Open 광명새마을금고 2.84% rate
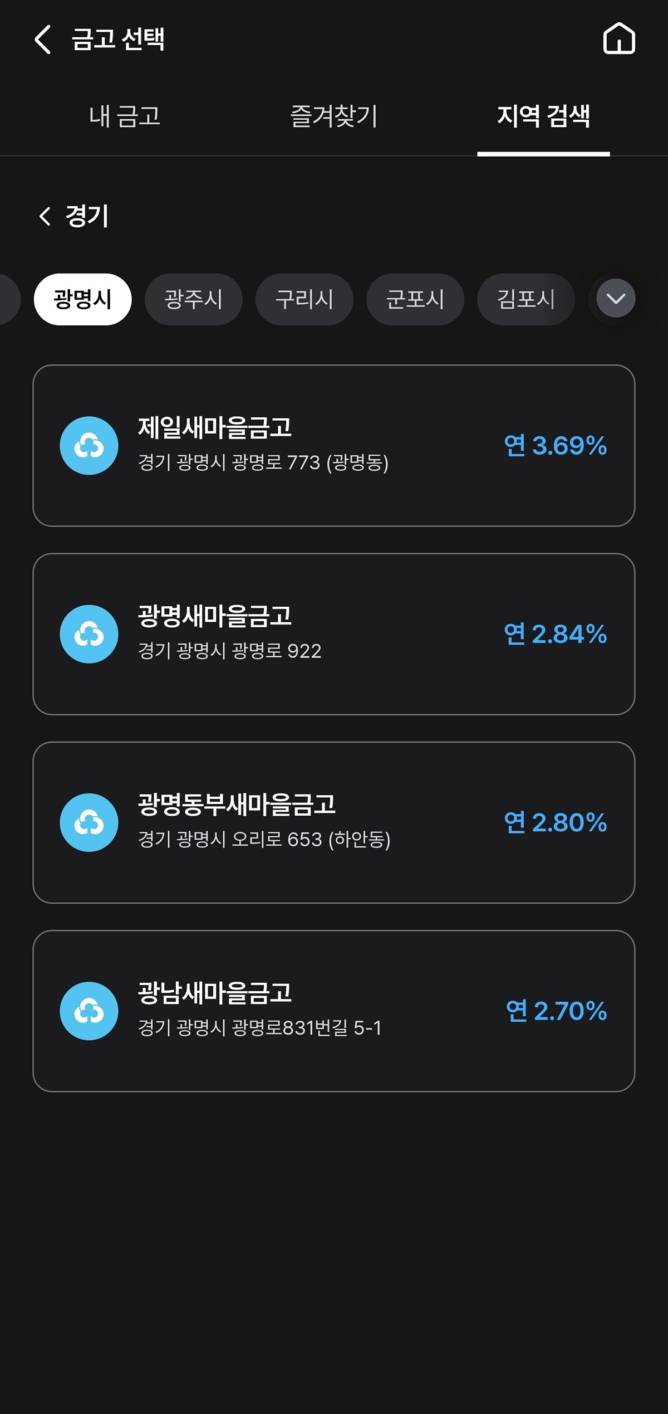Screen dimensions: 668x1414 coord(555,634)
